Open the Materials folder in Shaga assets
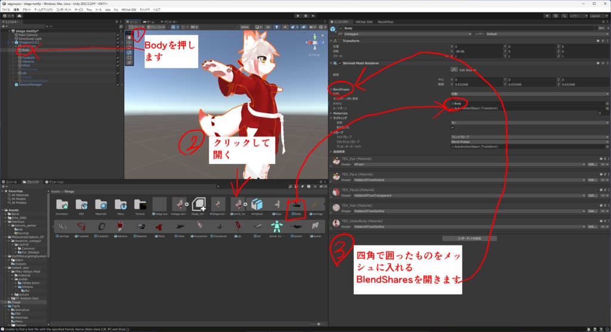The image size is (611, 332). click(101, 206)
